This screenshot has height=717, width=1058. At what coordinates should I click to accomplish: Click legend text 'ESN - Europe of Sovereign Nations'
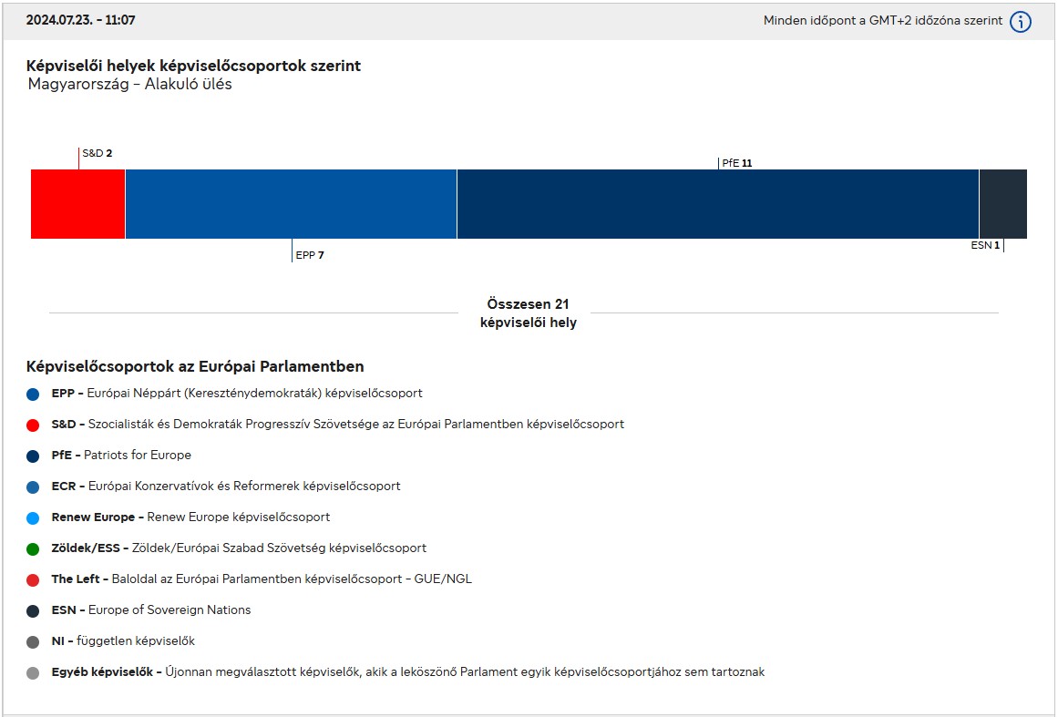(x=151, y=609)
